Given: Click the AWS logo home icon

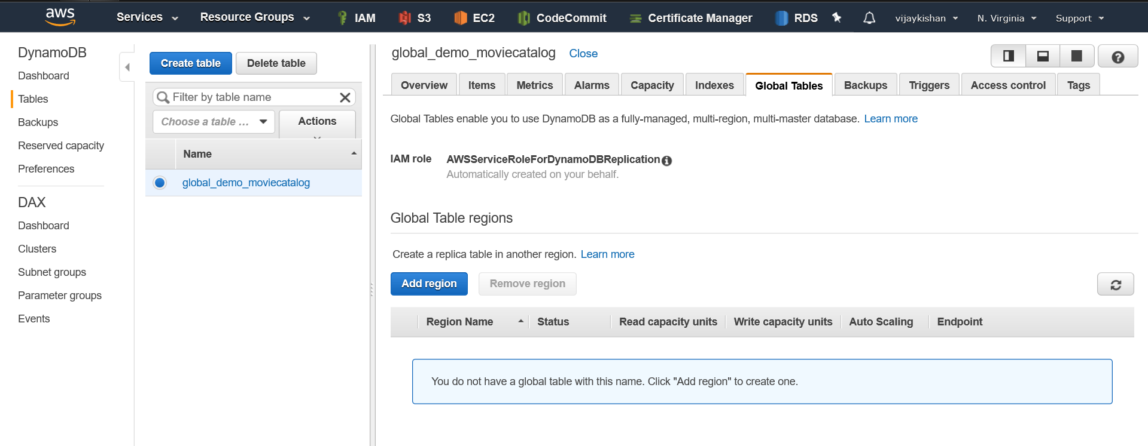Looking at the screenshot, I should 60,17.
